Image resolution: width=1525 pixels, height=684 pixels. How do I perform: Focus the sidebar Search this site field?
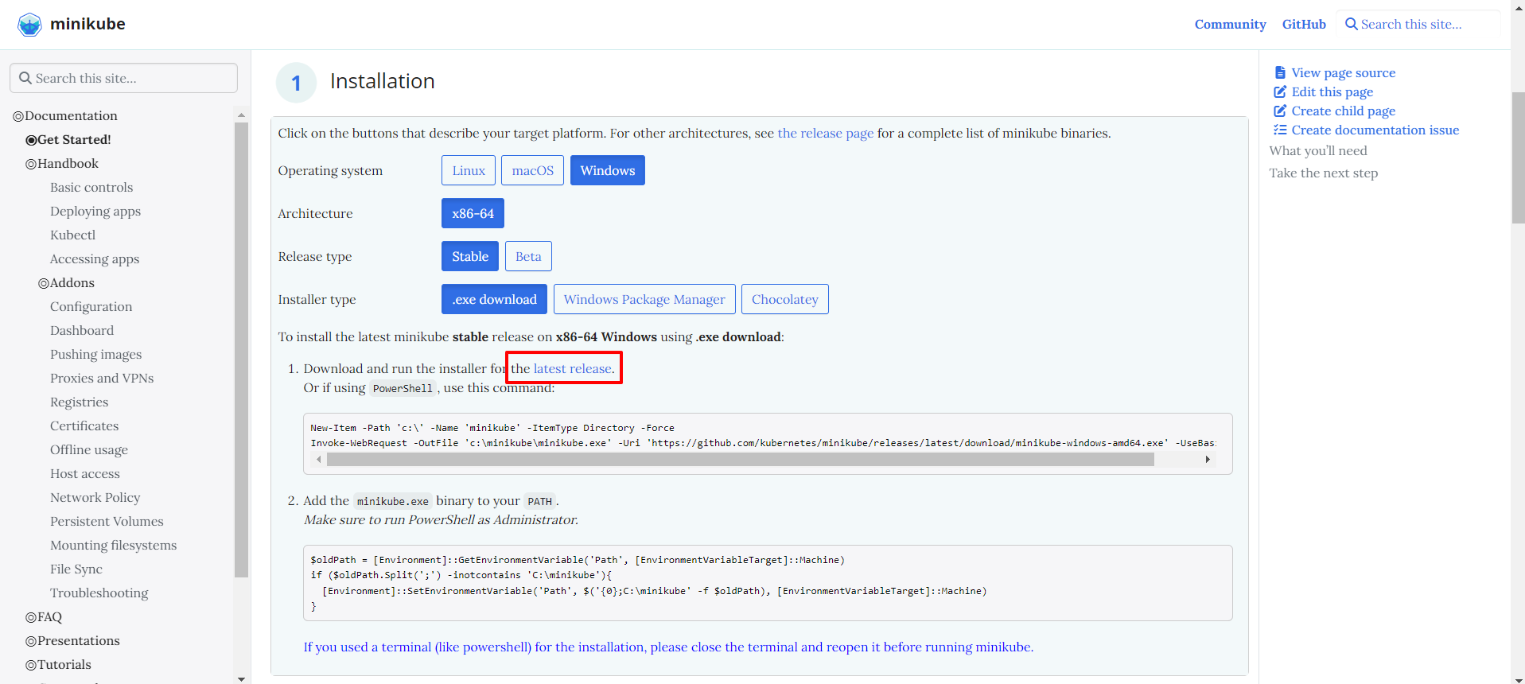[x=123, y=78]
